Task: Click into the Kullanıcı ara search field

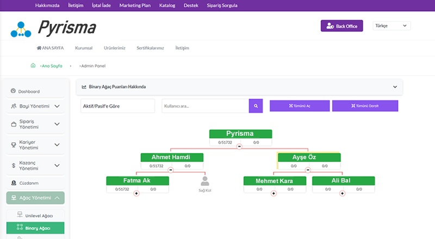Action: (x=205, y=106)
